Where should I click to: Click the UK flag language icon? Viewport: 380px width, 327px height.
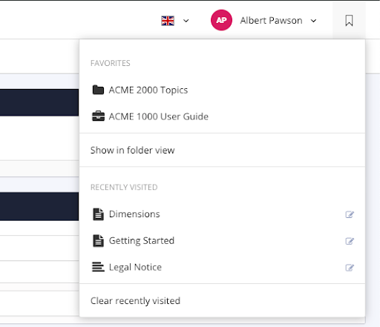pyautogui.click(x=168, y=21)
